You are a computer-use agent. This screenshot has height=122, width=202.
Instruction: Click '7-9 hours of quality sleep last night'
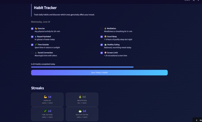click(118, 39)
